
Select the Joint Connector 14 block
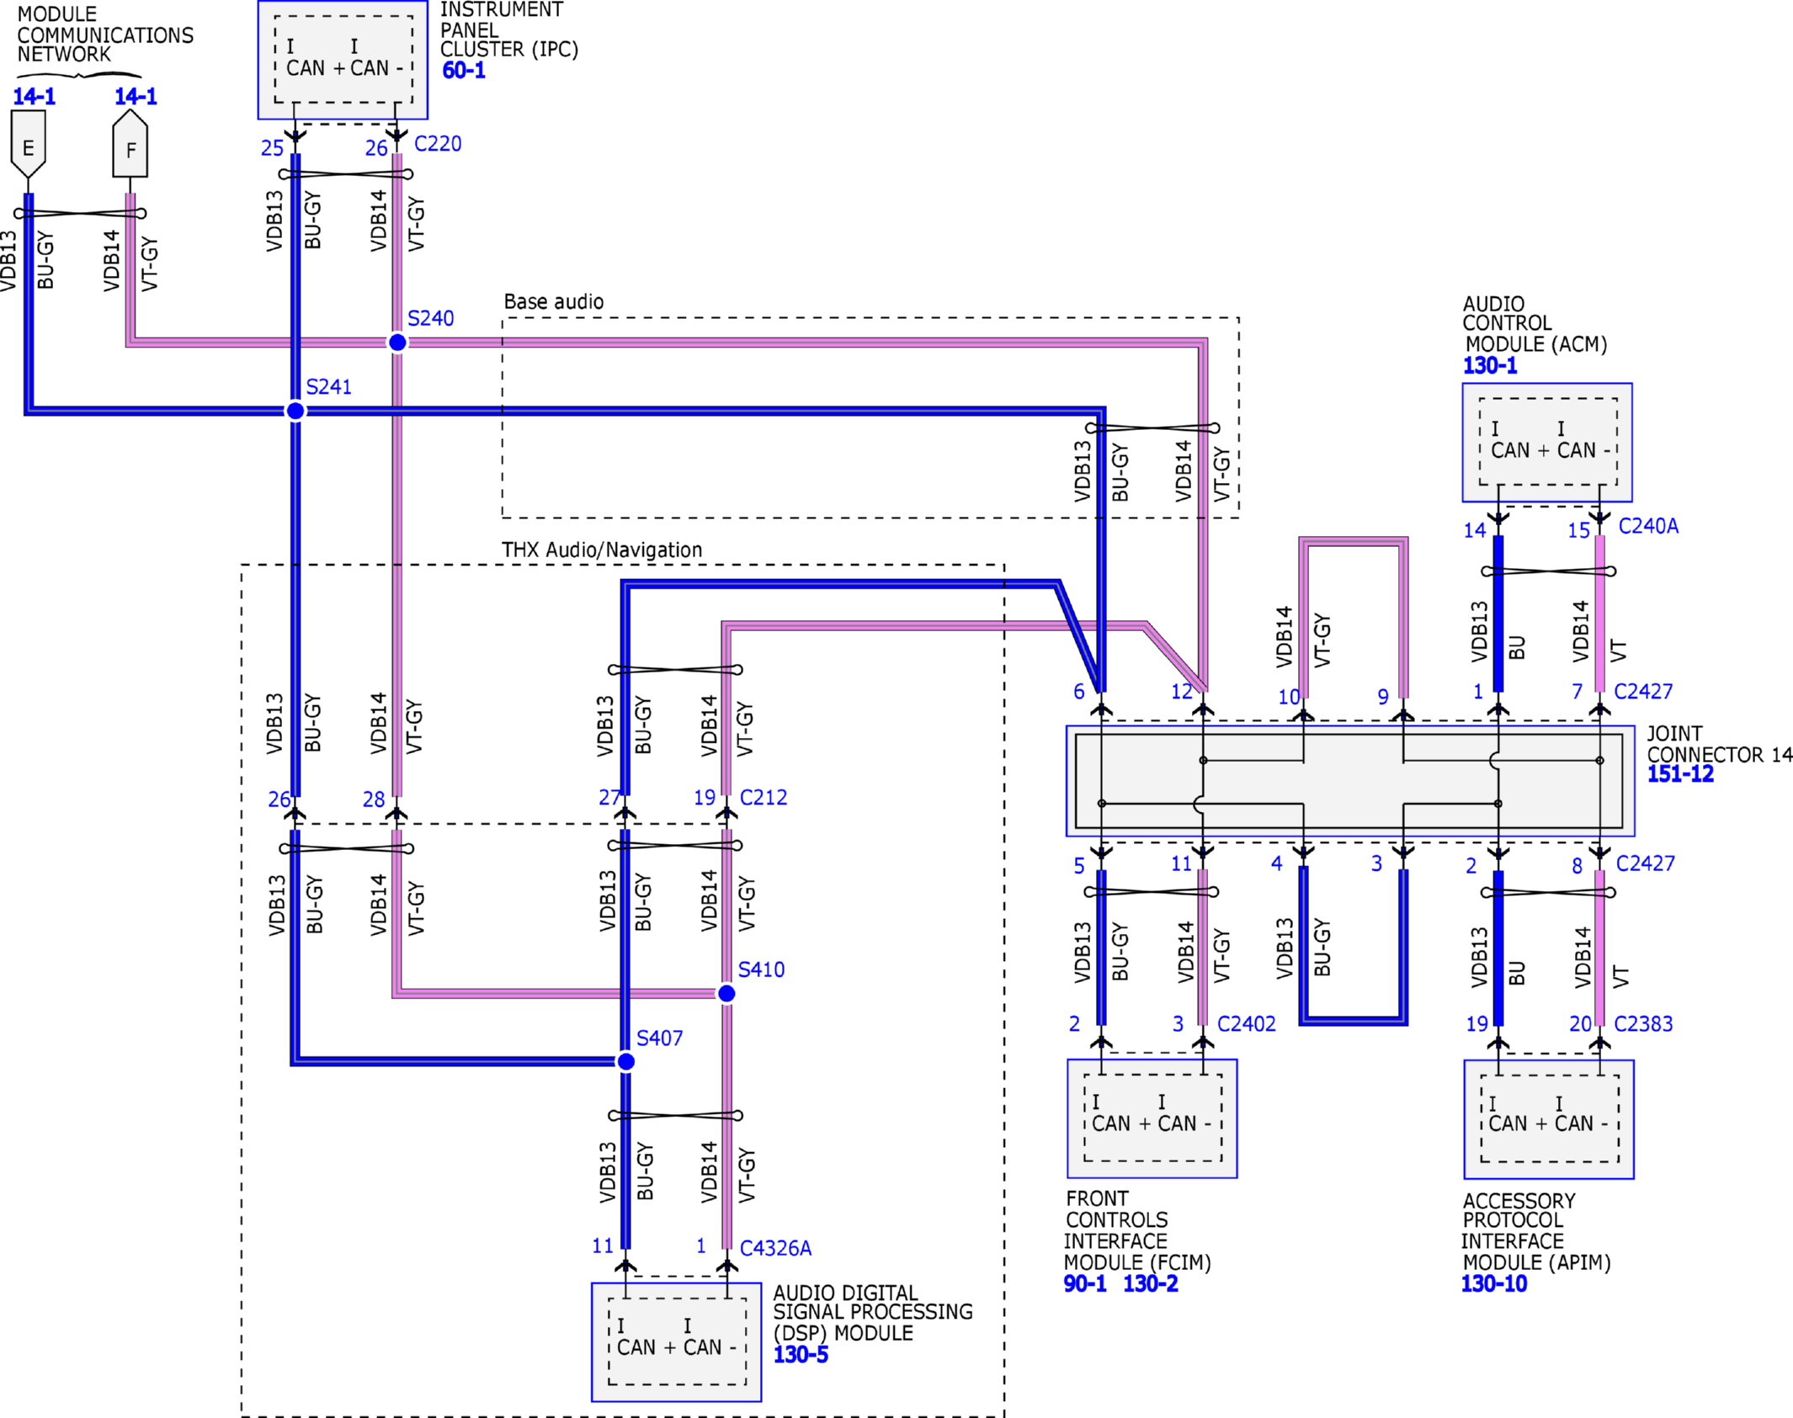tap(1350, 781)
